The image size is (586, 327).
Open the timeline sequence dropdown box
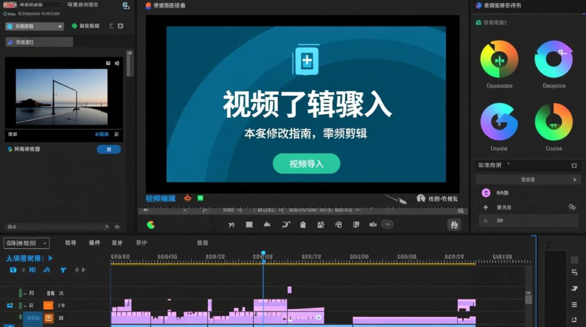click(26, 243)
